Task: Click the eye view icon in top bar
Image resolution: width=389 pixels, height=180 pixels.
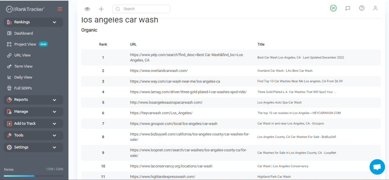Action: [x=87, y=9]
